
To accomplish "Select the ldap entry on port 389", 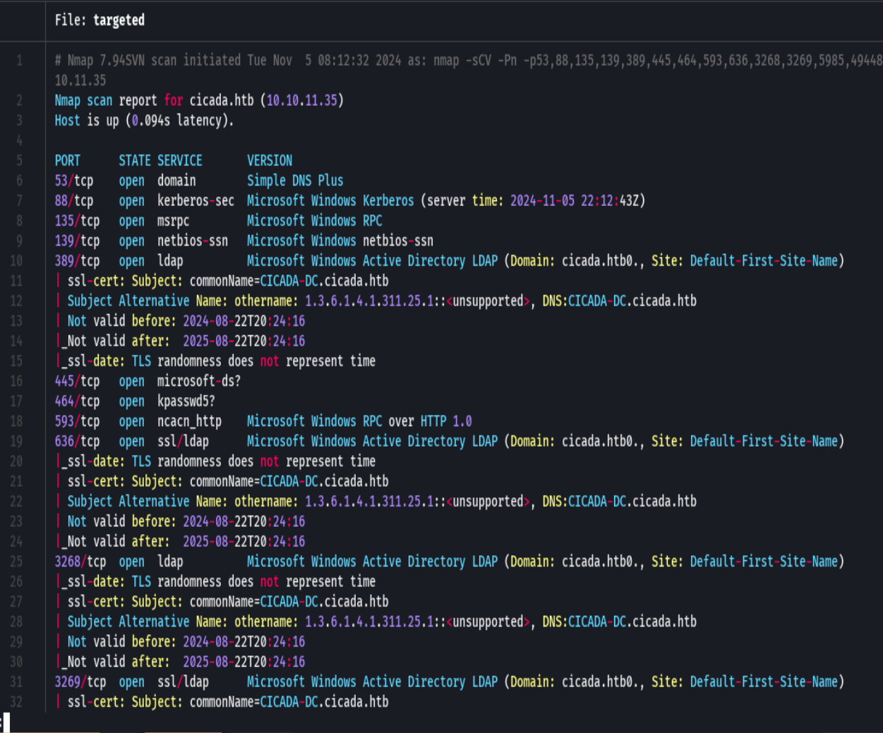I will point(169,260).
